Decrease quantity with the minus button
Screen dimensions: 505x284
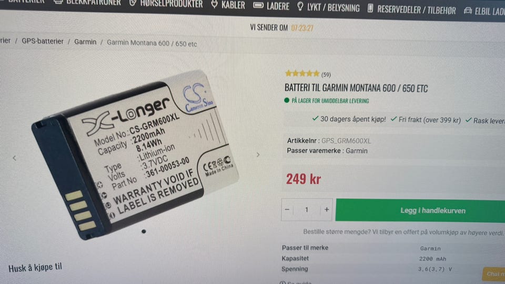287,210
